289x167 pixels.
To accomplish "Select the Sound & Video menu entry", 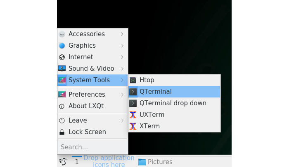I will (x=92, y=69).
